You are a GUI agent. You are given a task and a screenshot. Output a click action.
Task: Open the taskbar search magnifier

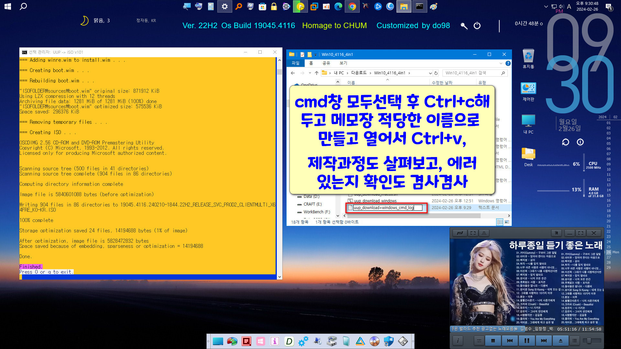tap(23, 6)
